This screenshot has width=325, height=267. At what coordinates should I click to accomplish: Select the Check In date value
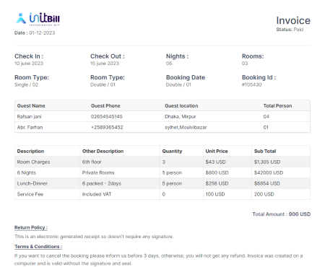(x=29, y=64)
